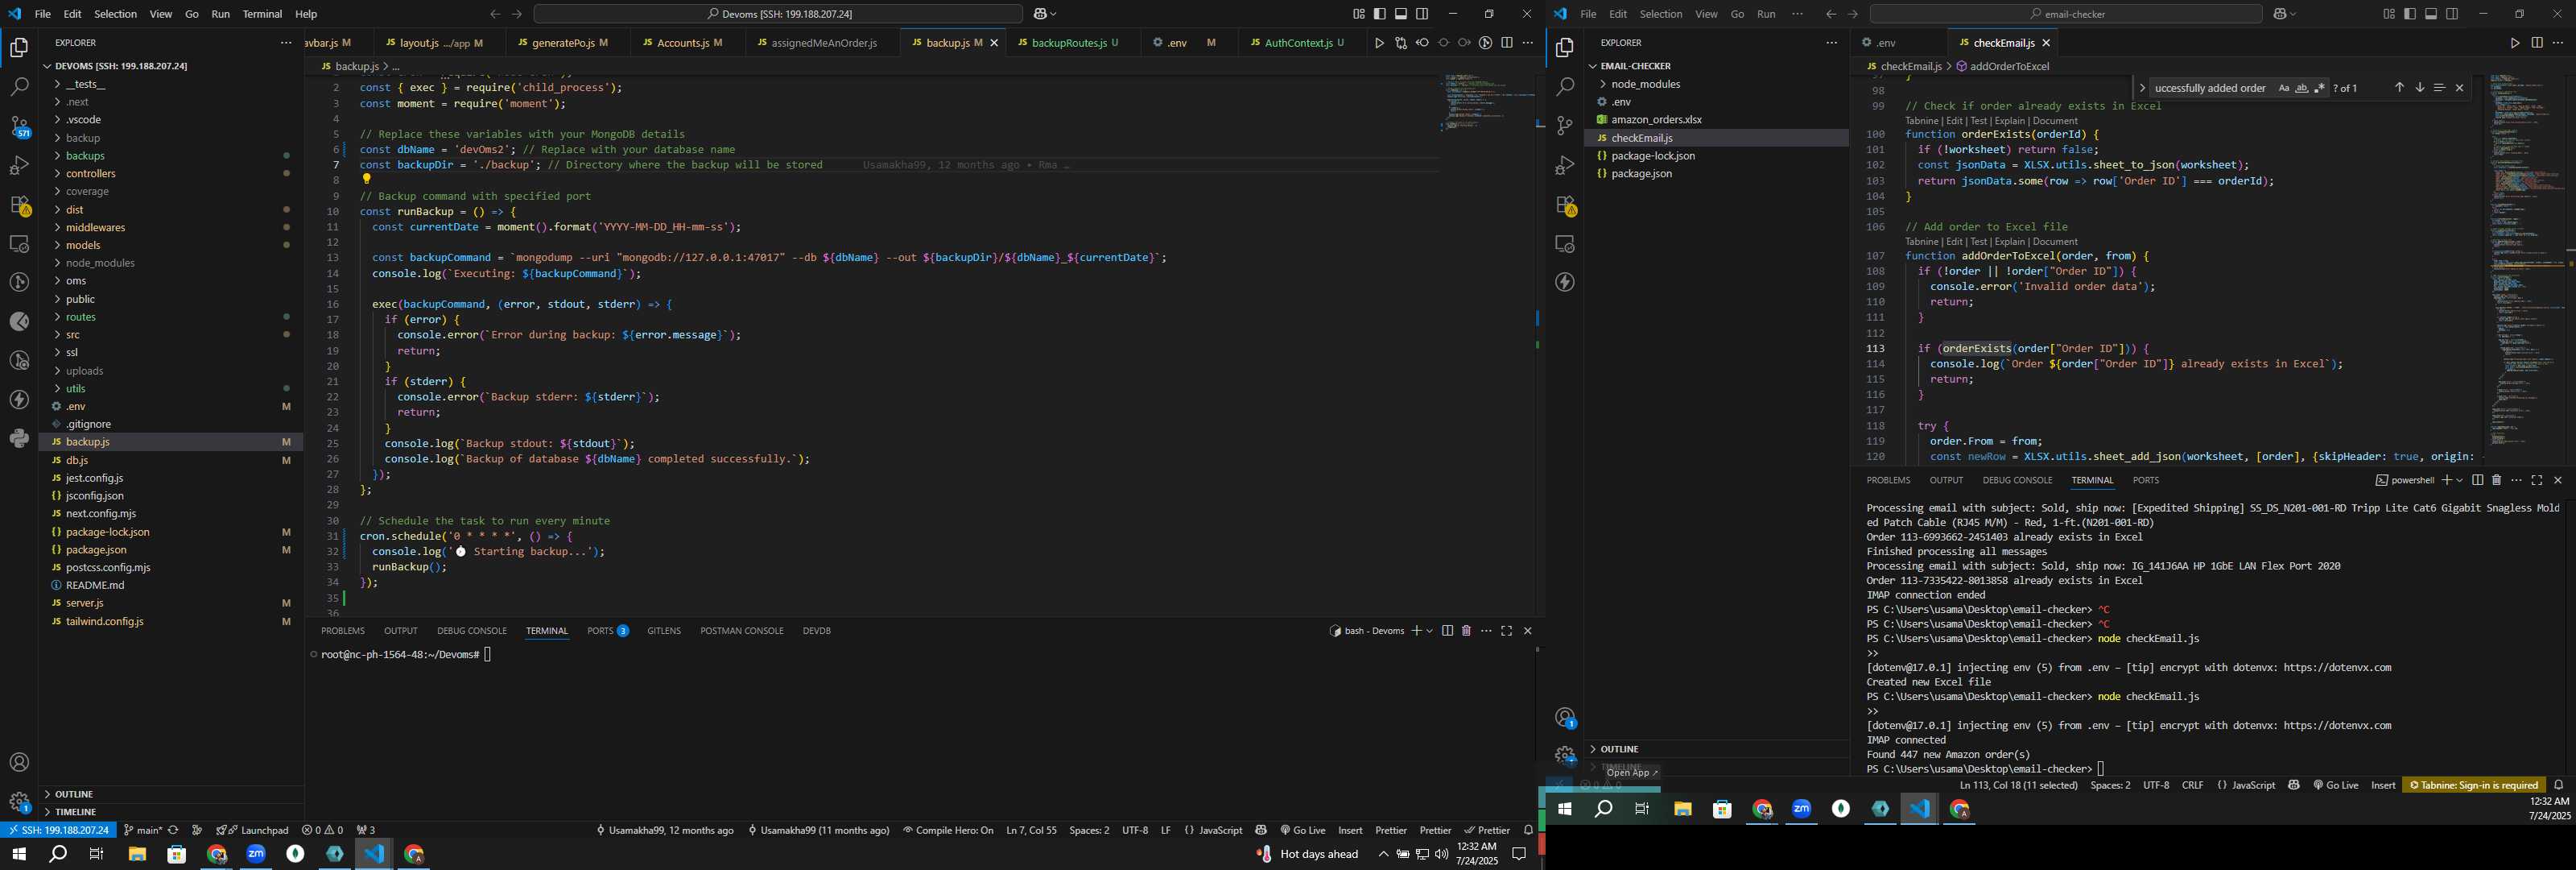The image size is (2576, 870).
Task: Open Terminal menu in Devoms window
Action: point(262,14)
